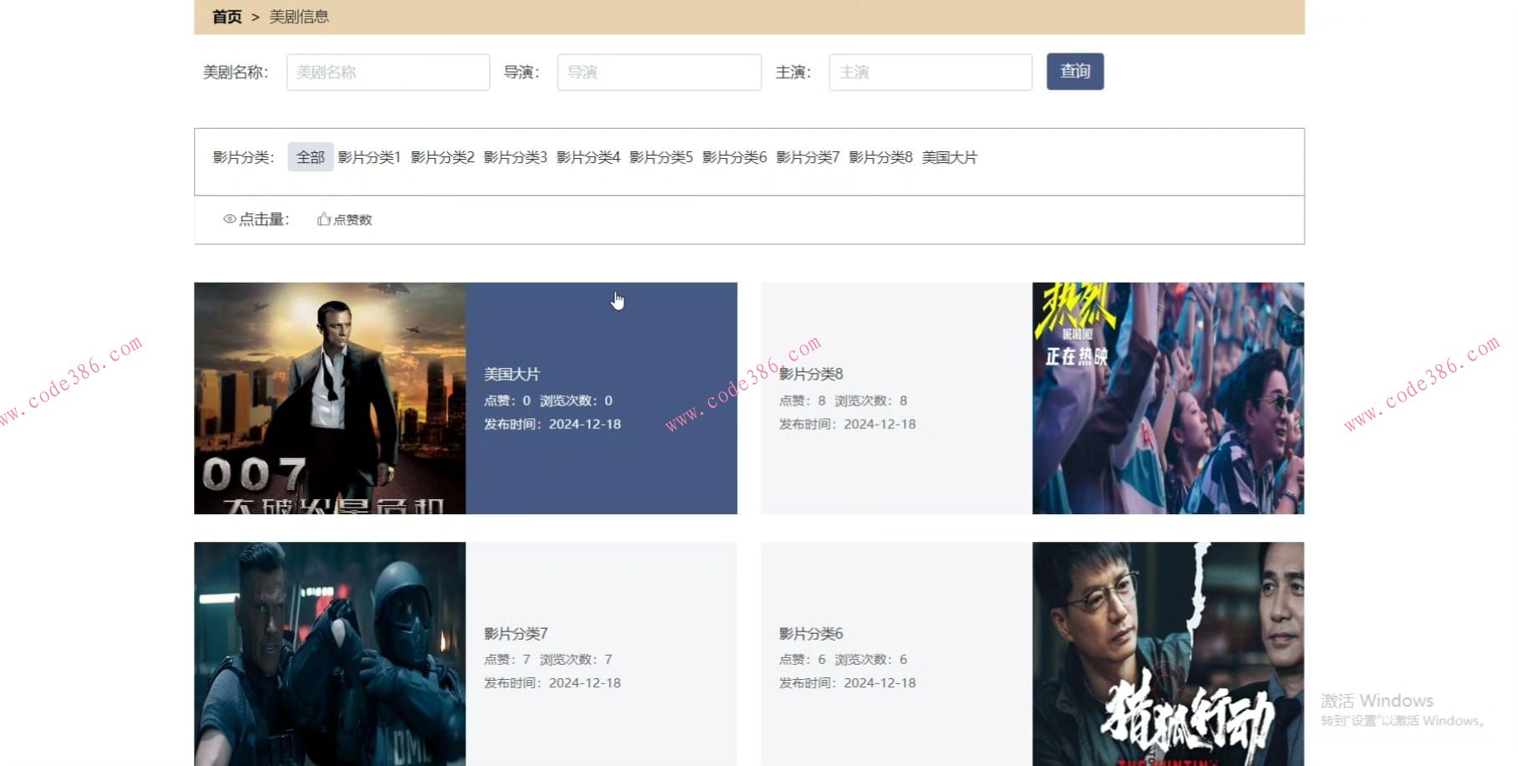The width and height of the screenshot is (1518, 766).
Task: Click the 导演 input field
Action: tap(659, 72)
